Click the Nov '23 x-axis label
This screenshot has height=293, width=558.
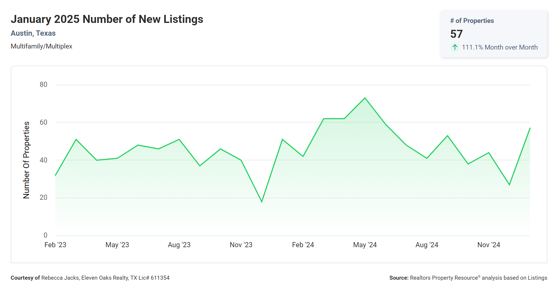[x=241, y=245]
